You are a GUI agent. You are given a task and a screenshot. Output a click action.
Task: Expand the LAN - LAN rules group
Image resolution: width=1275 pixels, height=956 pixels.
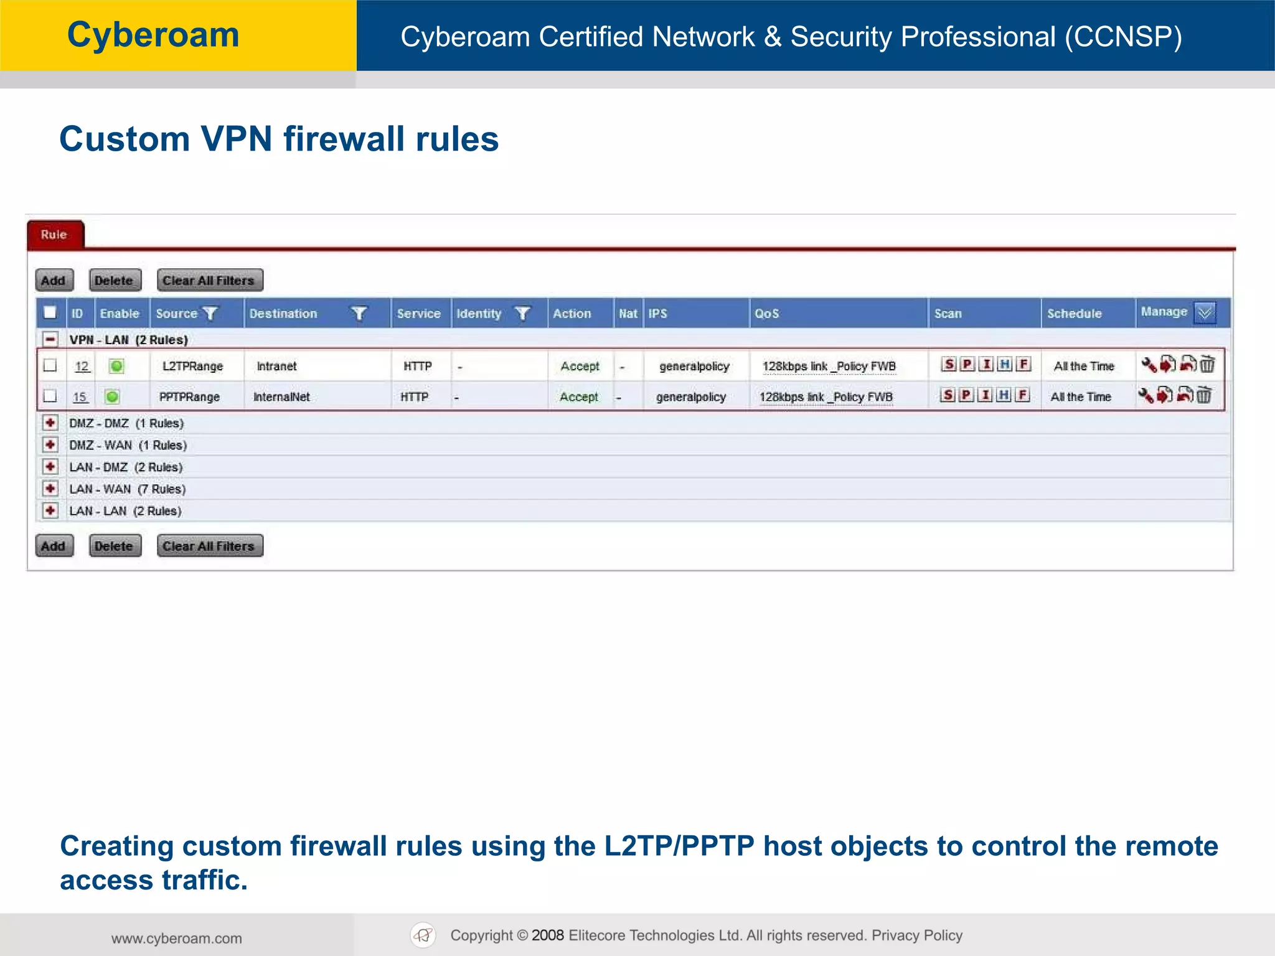[x=50, y=510]
